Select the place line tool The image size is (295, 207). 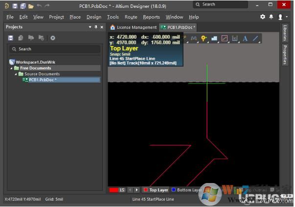coord(255,39)
